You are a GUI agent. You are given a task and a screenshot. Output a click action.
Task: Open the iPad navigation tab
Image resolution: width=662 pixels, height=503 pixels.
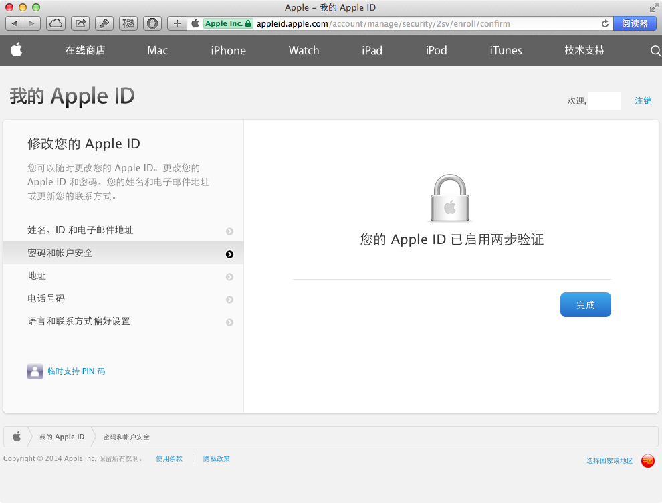(x=372, y=50)
